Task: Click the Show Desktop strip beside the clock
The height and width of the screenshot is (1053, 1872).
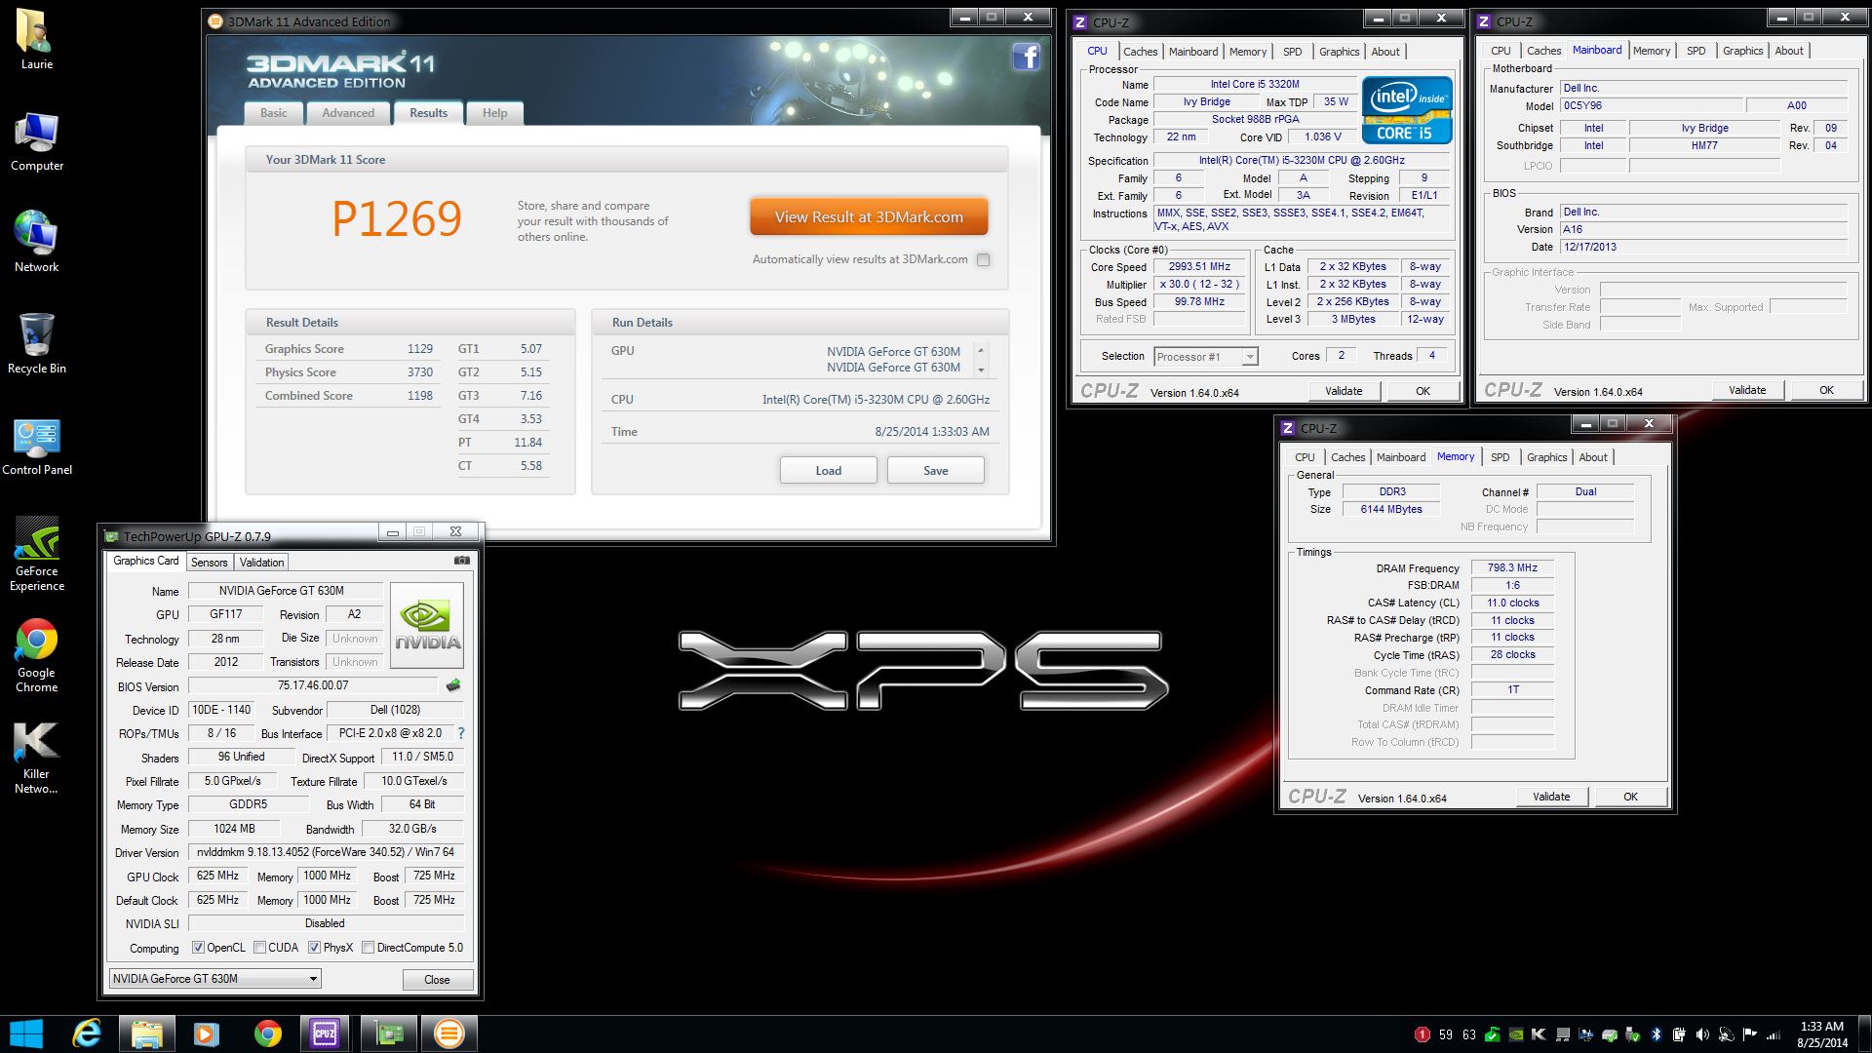Action: (x=1865, y=1033)
